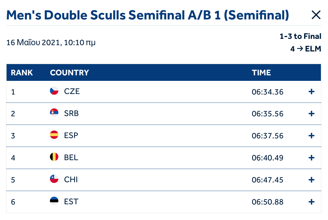Close the Men's Double Sculls Semifinal dialog
Viewport: 328px width, 220px height.
tap(316, 15)
